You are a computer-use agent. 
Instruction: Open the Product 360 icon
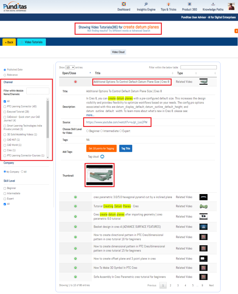point(190,4)
